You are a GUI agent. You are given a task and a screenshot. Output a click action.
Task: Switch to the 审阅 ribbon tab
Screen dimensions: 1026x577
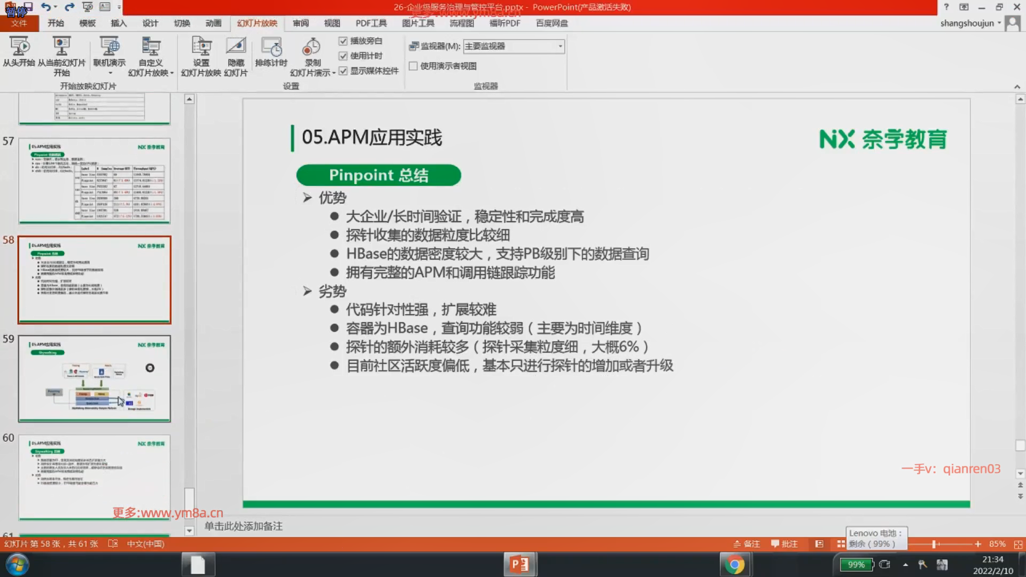coord(300,23)
